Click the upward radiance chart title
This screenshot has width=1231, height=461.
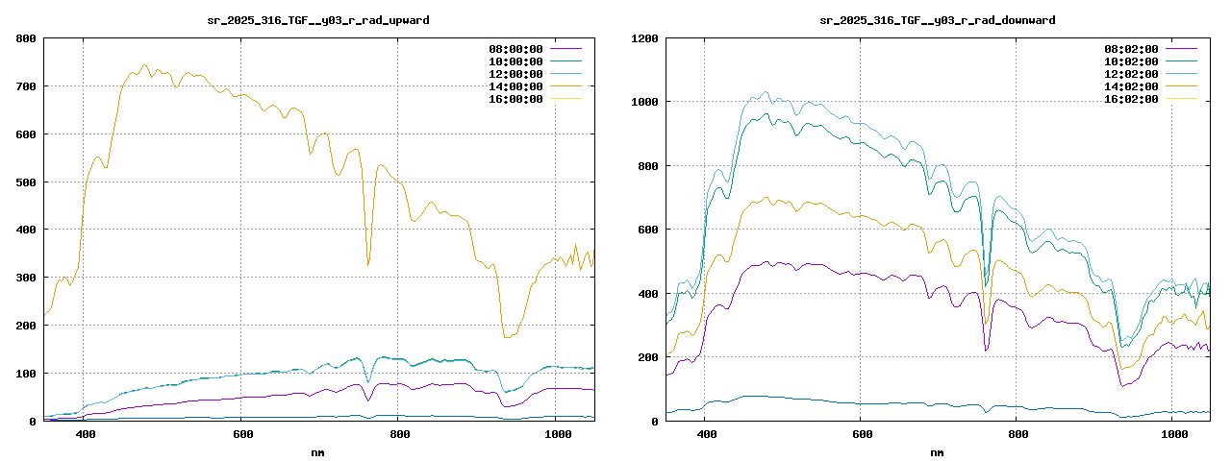(x=318, y=19)
